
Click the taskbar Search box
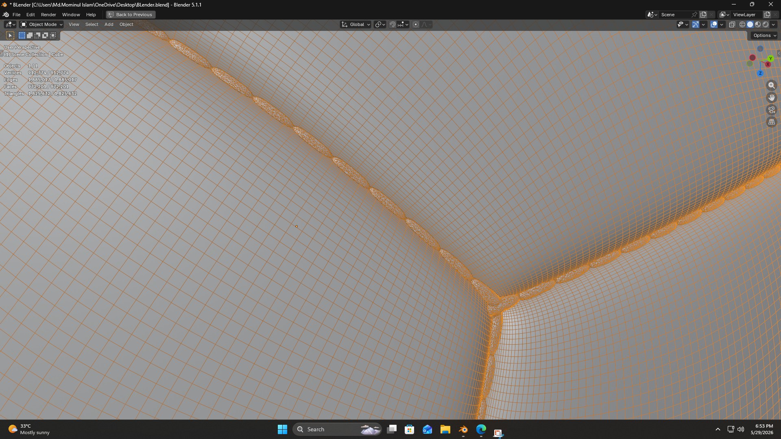pyautogui.click(x=337, y=429)
